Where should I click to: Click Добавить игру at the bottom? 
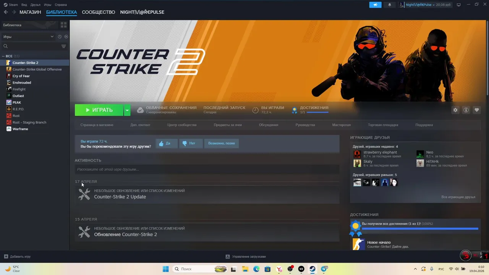pos(17,257)
